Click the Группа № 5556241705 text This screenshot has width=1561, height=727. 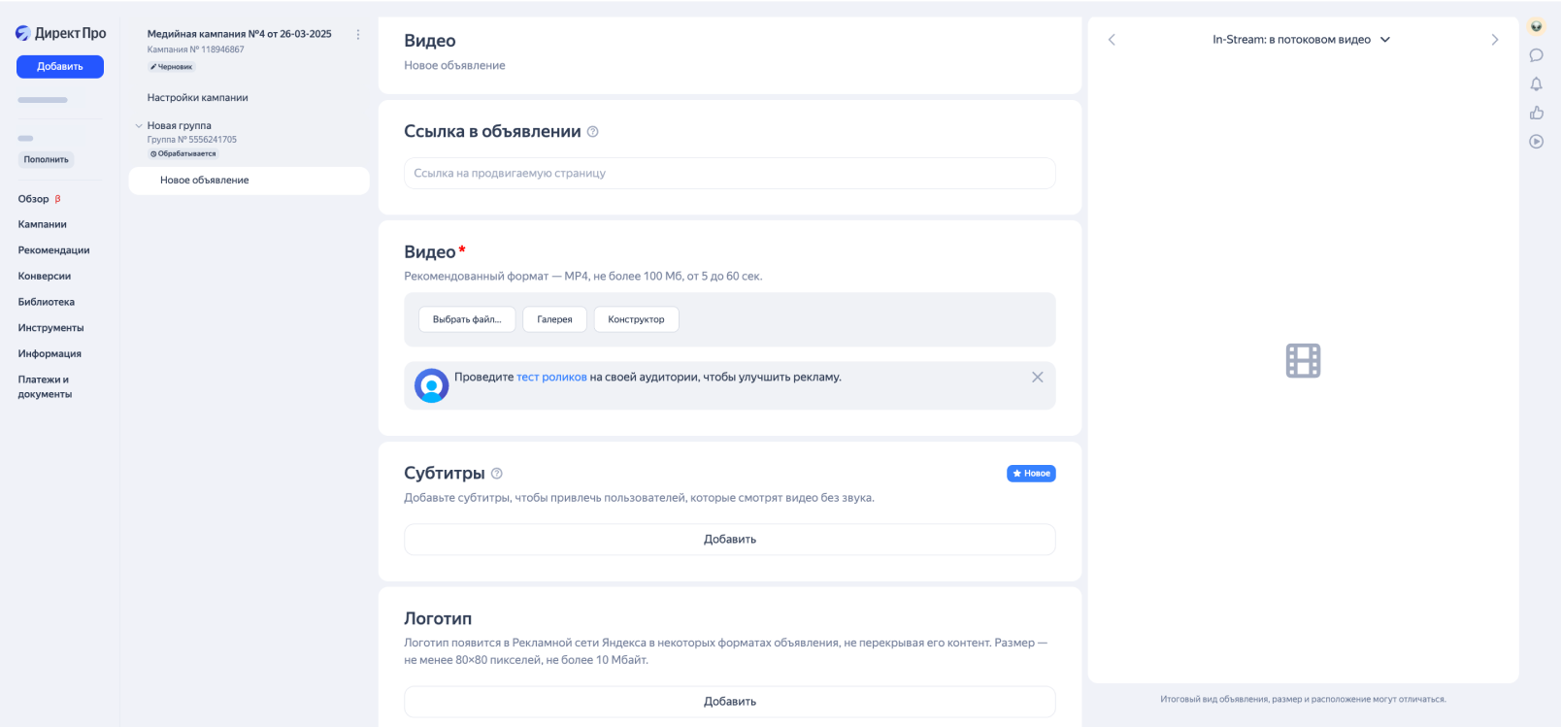point(192,140)
